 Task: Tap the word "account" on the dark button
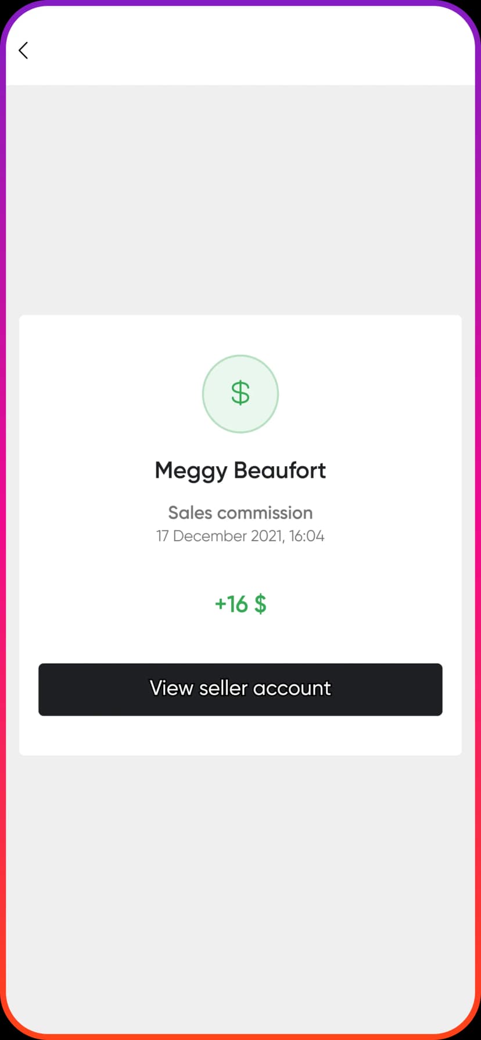point(292,688)
